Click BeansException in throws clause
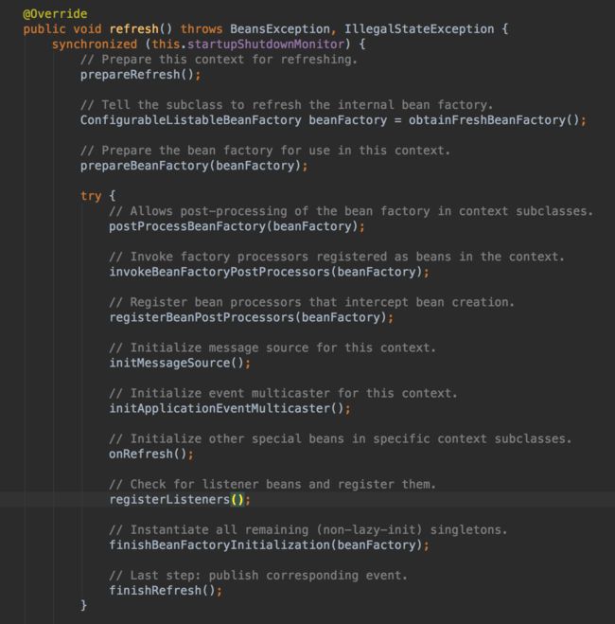This screenshot has width=615, height=624. (x=280, y=29)
